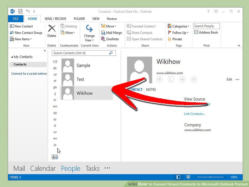Image resolution: width=249 pixels, height=187 pixels.
Task: Click the Undo arrow in the title bar
Action: click(x=28, y=11)
